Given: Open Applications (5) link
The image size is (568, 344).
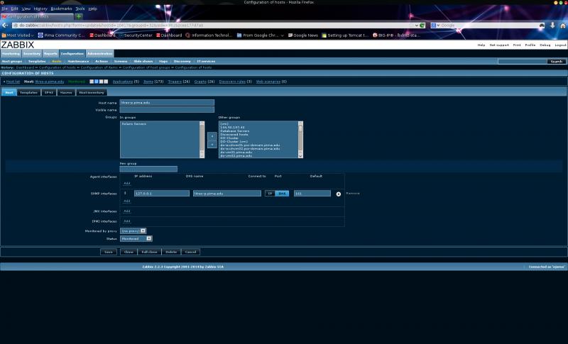Looking at the screenshot, I should coord(123,82).
